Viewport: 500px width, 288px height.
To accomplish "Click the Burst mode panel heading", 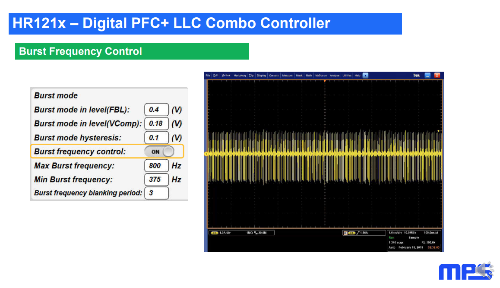I will coord(56,96).
